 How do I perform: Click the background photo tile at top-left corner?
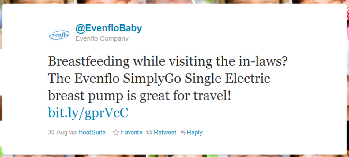[38, 2]
